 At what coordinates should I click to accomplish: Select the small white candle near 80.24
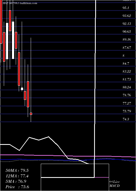(x=22, y=89)
